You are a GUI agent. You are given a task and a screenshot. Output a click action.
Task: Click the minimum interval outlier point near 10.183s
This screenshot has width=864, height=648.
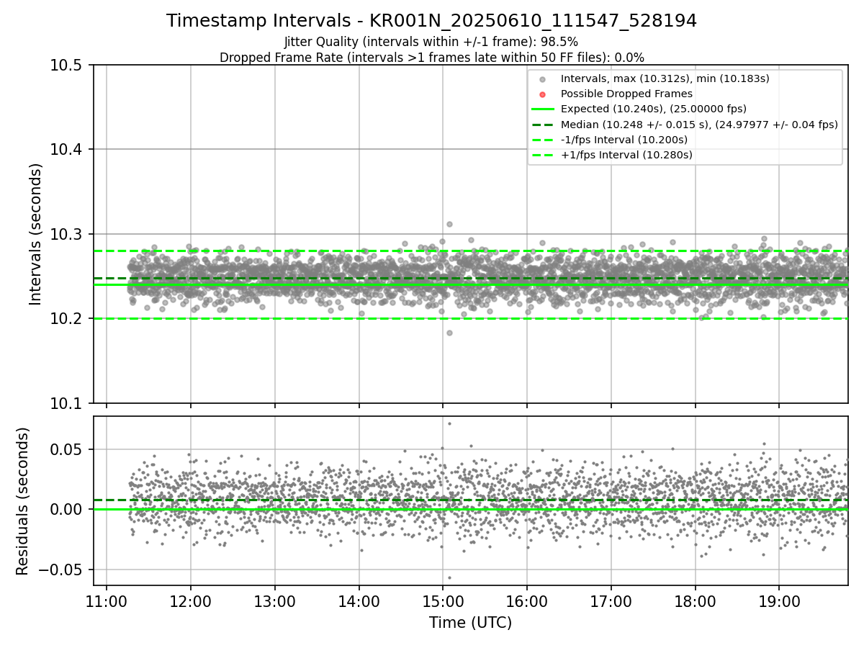coord(449,333)
